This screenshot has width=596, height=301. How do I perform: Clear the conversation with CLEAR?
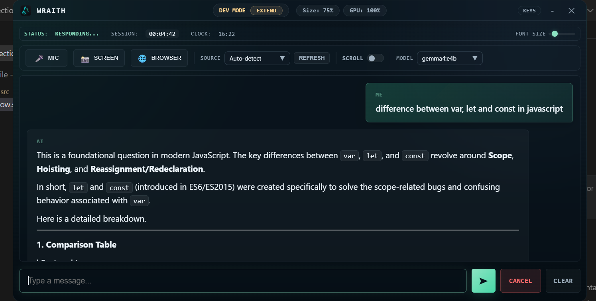coord(563,280)
